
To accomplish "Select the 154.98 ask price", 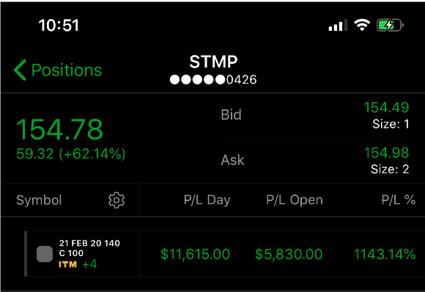I will point(386,153).
